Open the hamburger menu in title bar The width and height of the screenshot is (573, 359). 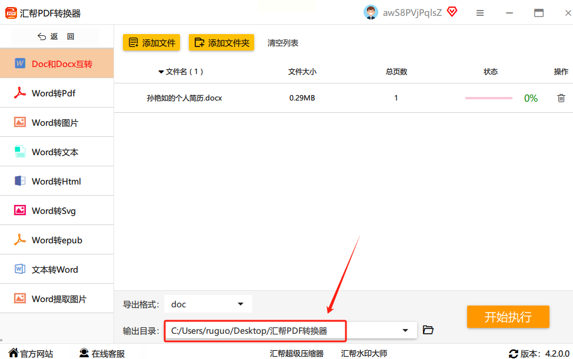coord(480,13)
